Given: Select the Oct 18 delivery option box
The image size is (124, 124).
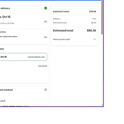Looking at the screenshot, I should (23, 57).
